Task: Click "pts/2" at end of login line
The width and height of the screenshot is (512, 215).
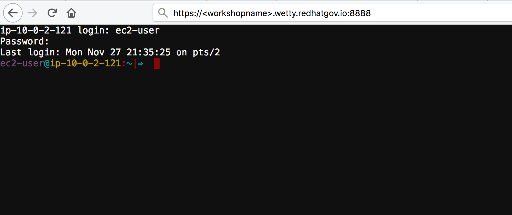Action: click(x=206, y=52)
